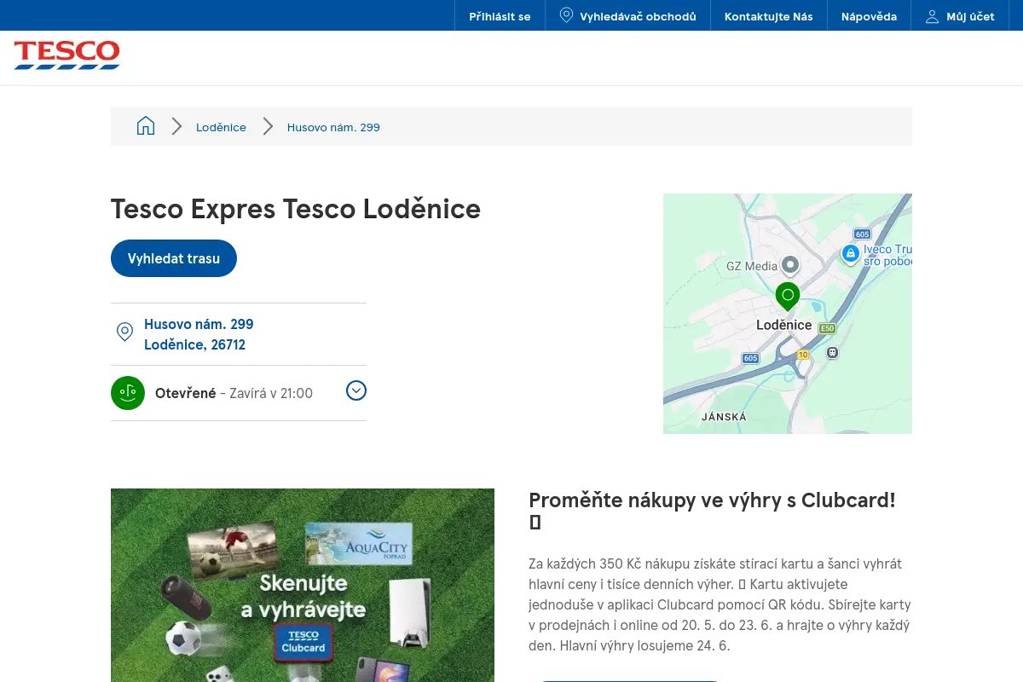
Task: Click the train station icon on the map
Action: click(833, 352)
